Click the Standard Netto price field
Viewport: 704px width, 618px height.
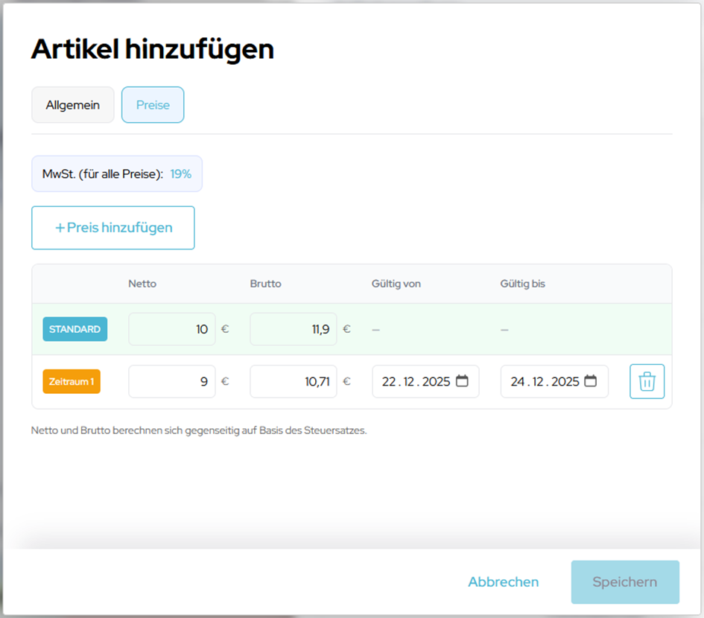pyautogui.click(x=172, y=329)
